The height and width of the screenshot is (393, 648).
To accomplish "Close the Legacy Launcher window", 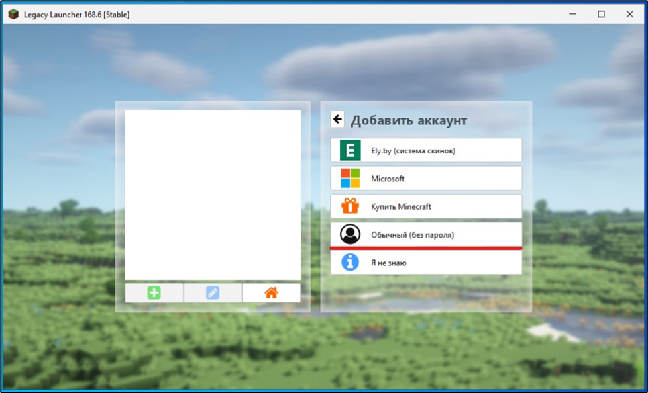I will click(x=630, y=14).
